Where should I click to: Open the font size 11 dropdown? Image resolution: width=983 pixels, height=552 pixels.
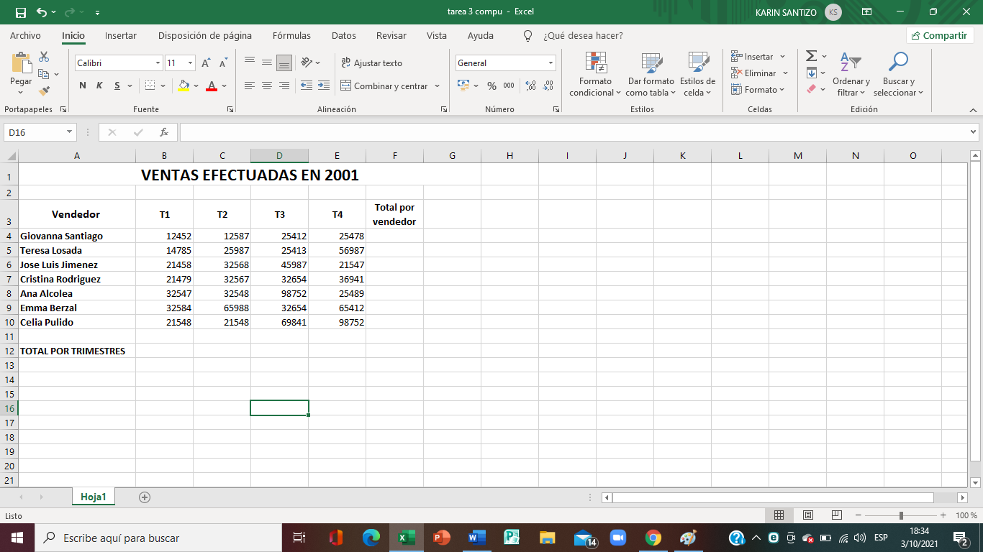[190, 63]
